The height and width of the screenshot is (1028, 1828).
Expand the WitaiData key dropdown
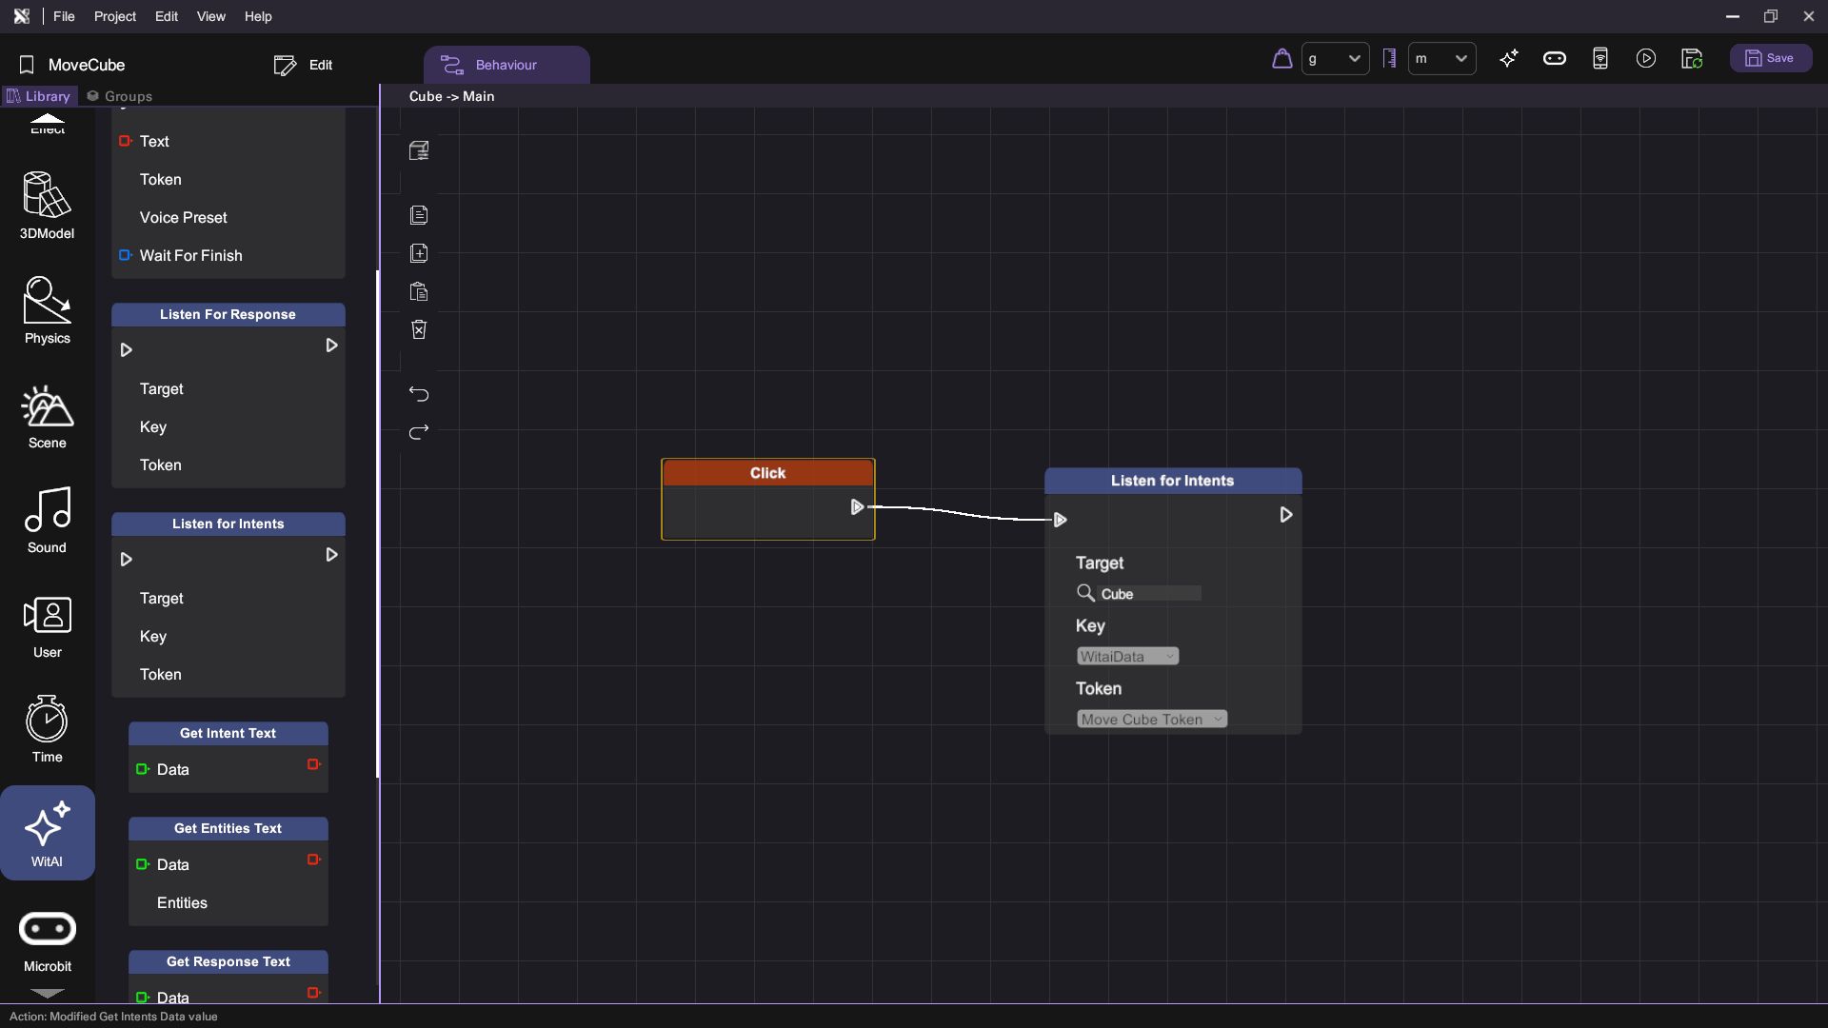1127,657
